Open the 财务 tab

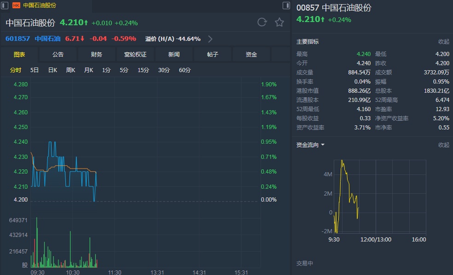[x=97, y=55]
